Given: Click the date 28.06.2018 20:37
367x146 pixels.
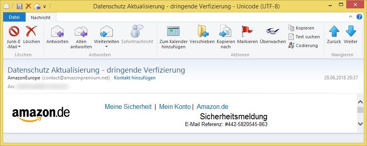Looking at the screenshot, I should coord(341,78).
